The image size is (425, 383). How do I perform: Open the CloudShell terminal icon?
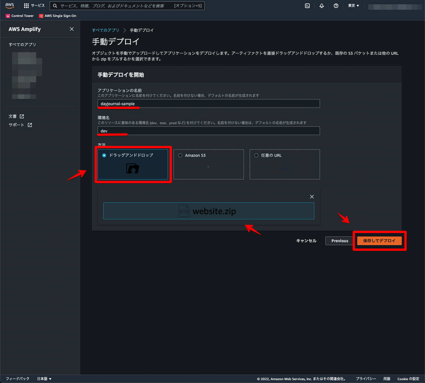pyautogui.click(x=307, y=6)
